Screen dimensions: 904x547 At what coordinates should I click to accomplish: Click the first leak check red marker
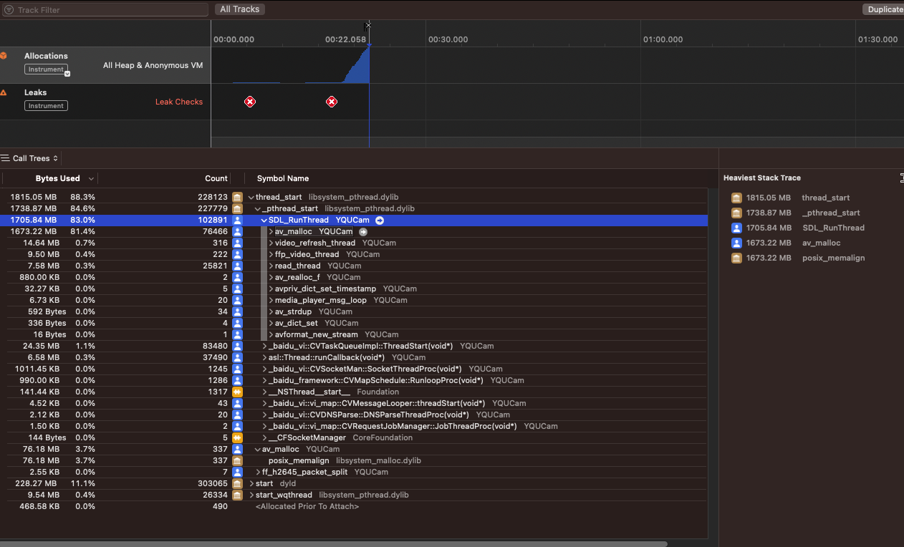250,102
